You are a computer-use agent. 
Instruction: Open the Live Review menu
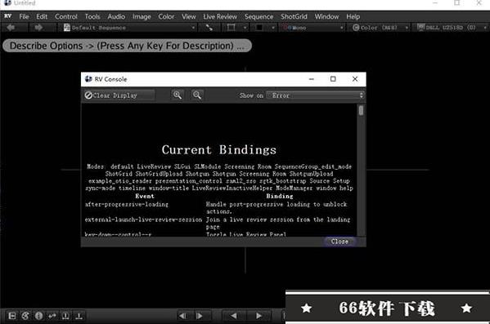pyautogui.click(x=220, y=16)
